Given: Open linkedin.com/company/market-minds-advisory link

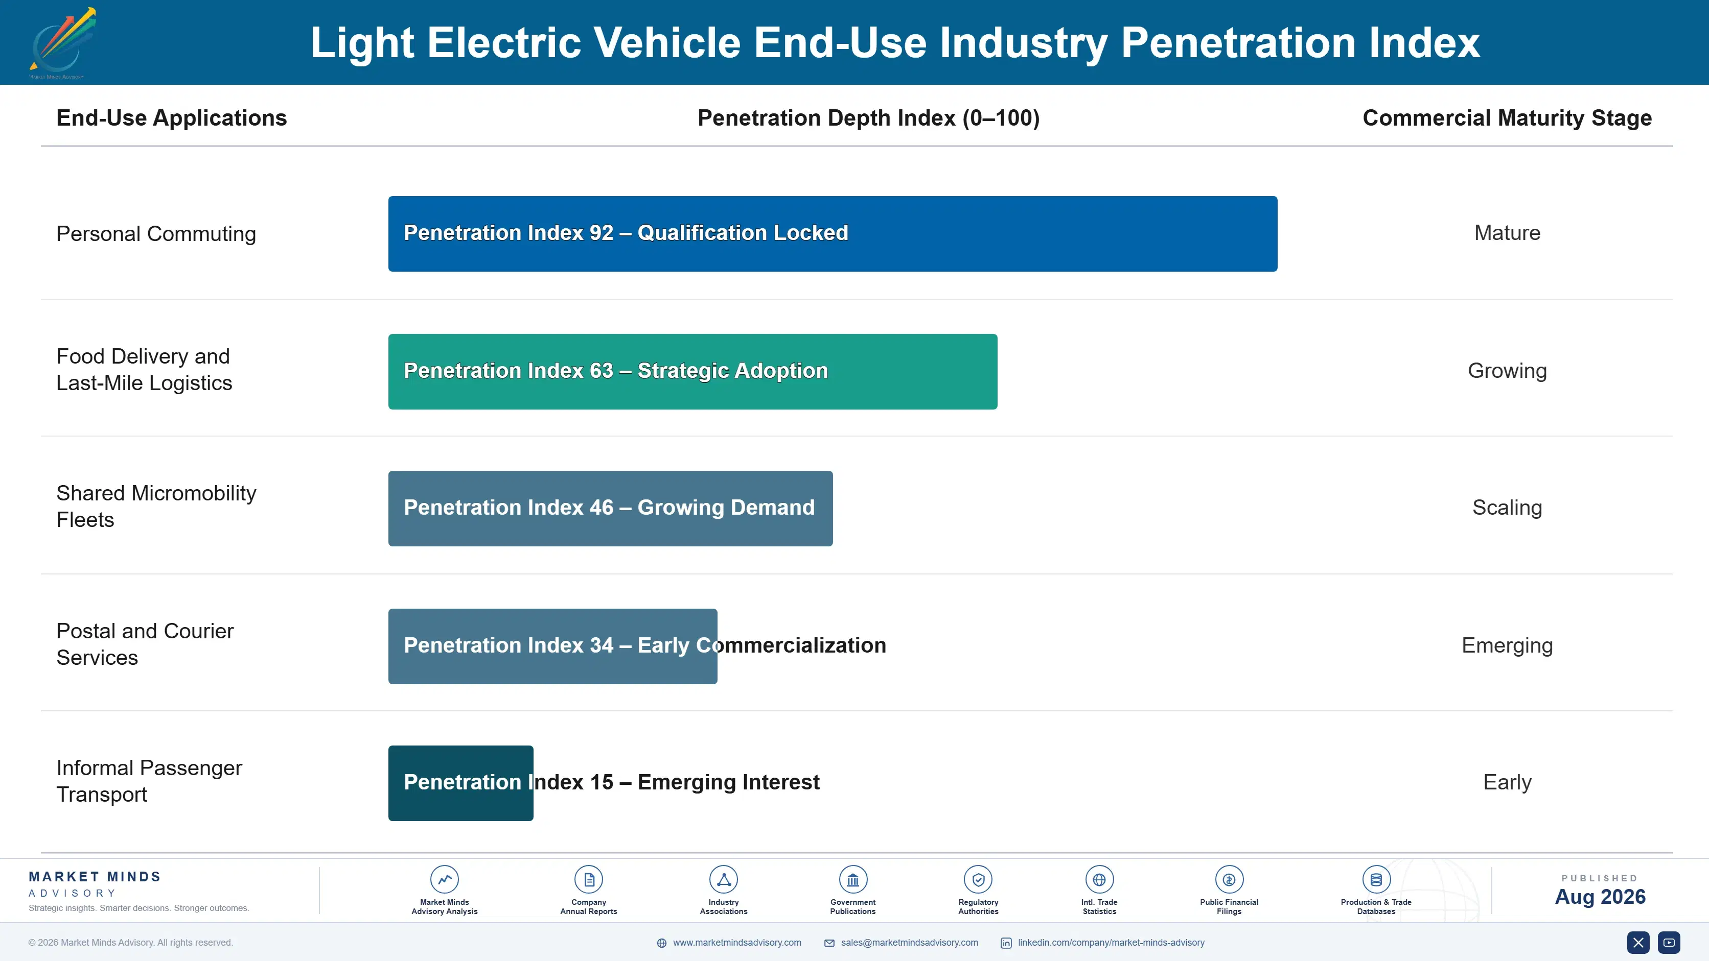Looking at the screenshot, I should [1111, 943].
